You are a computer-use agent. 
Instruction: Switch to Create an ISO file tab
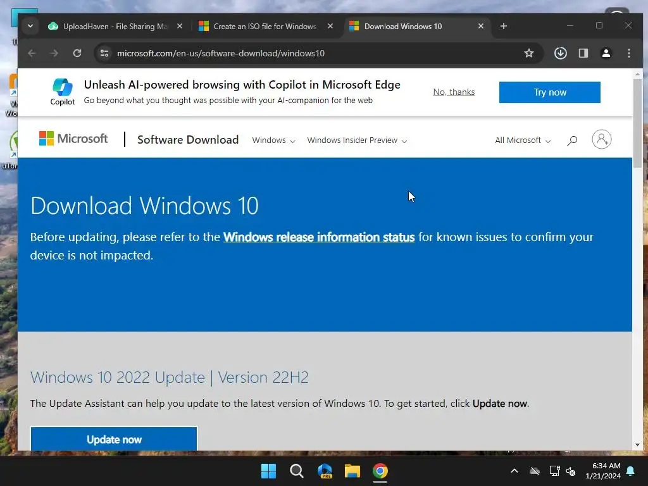click(265, 27)
